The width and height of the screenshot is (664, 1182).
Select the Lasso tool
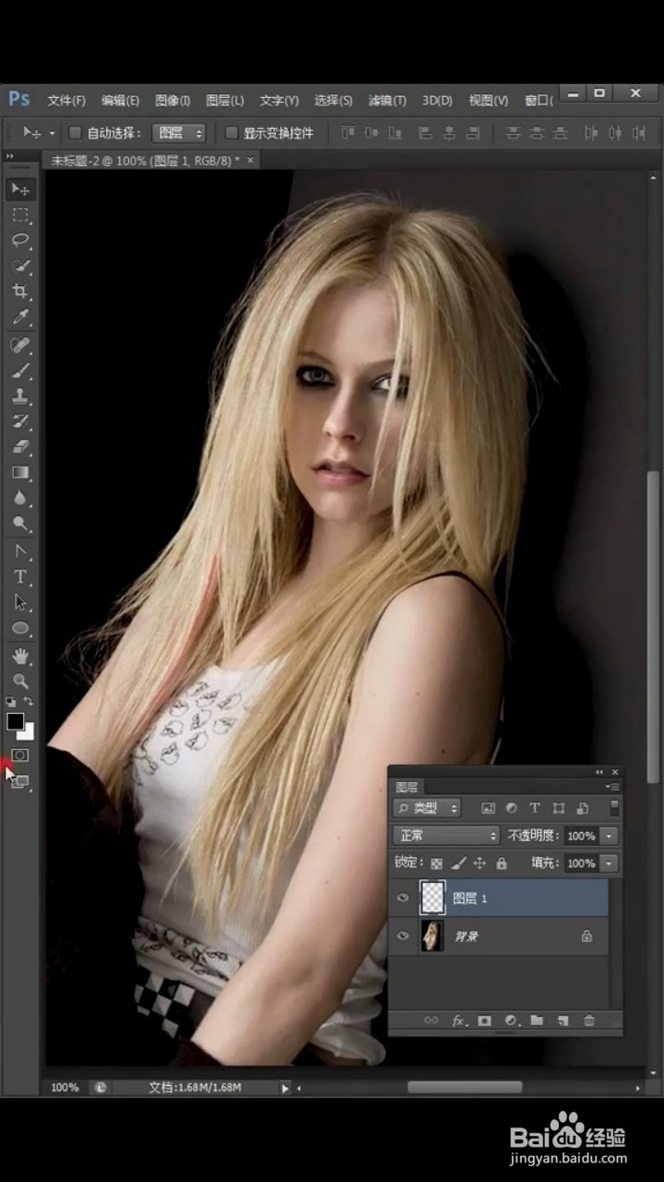coord(20,241)
